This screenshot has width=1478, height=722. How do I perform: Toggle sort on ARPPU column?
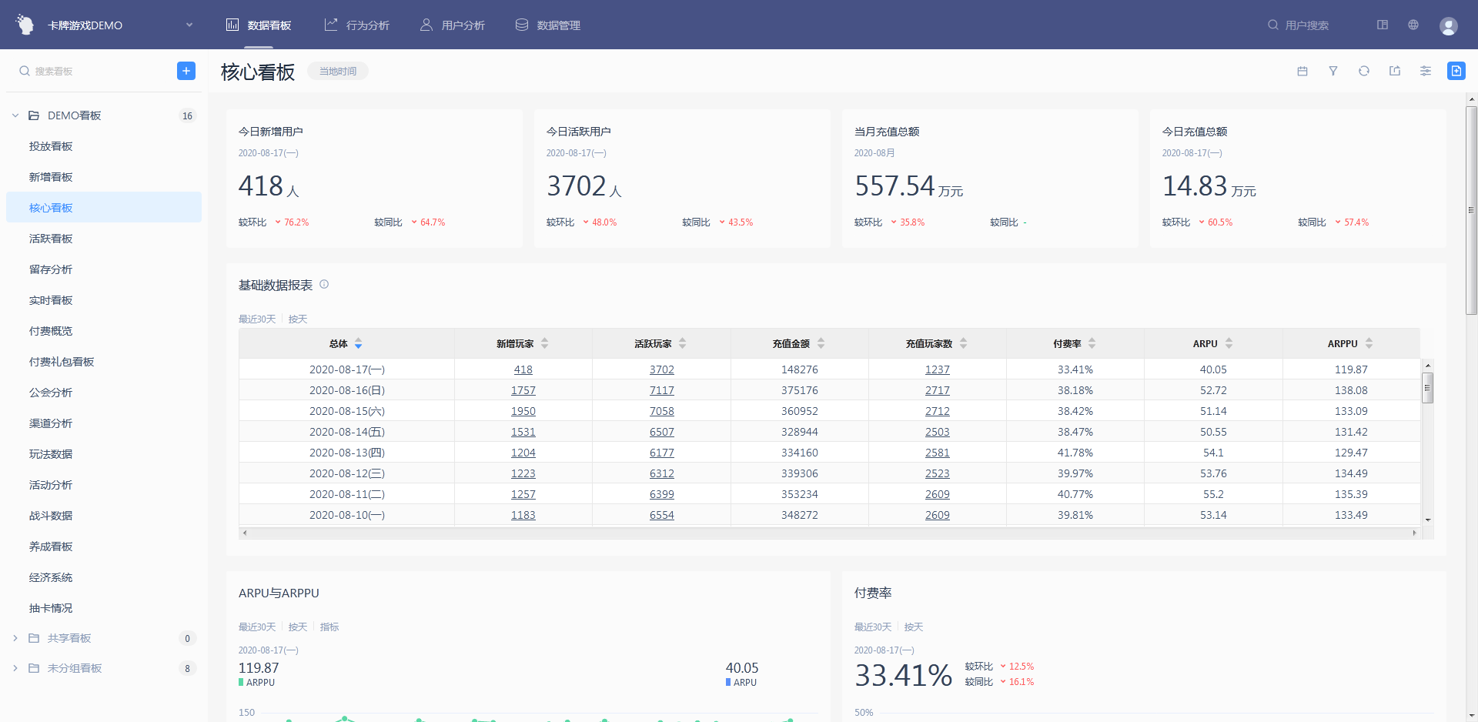pyautogui.click(x=1369, y=343)
